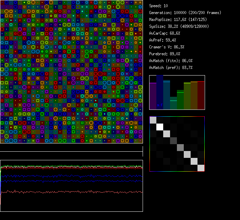Click the "AvMatch (pref)" statistic
The width and height of the screenshot is (240, 220).
[x=171, y=68]
